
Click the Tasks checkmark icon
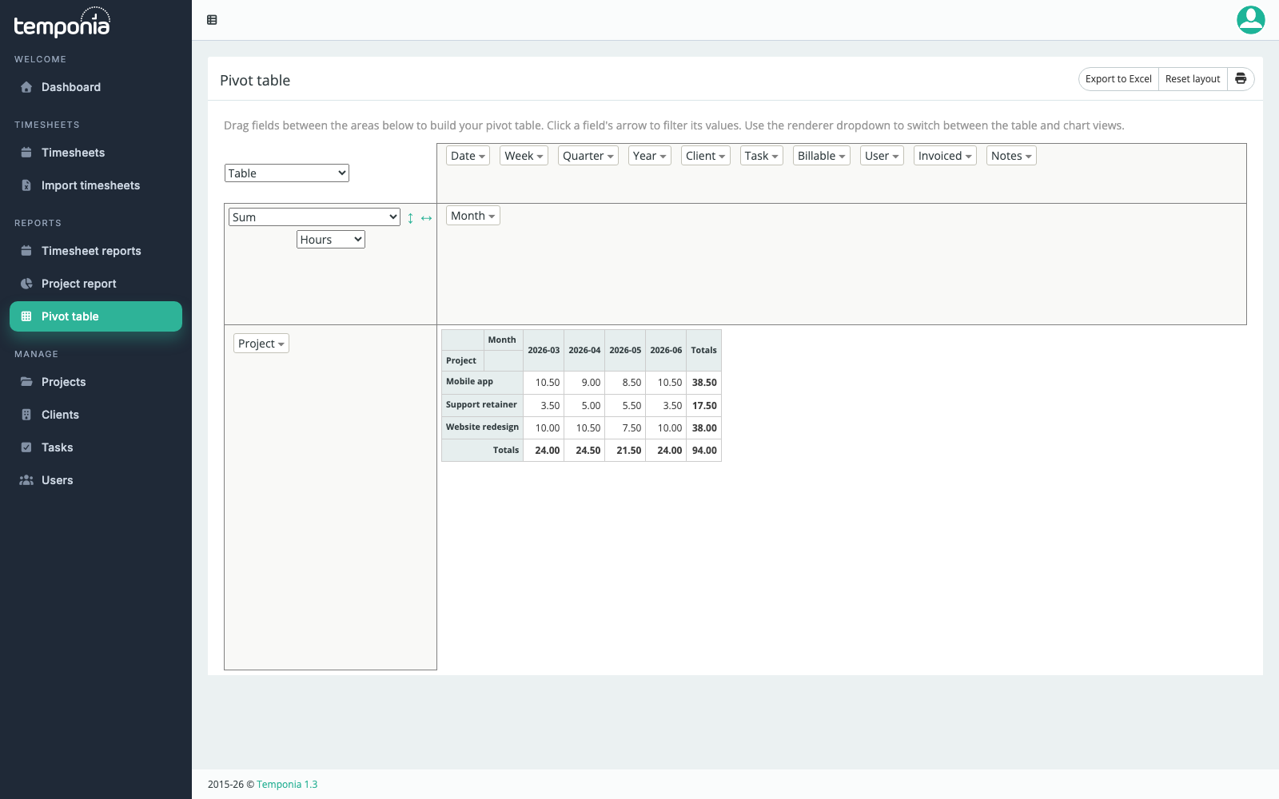tap(26, 447)
